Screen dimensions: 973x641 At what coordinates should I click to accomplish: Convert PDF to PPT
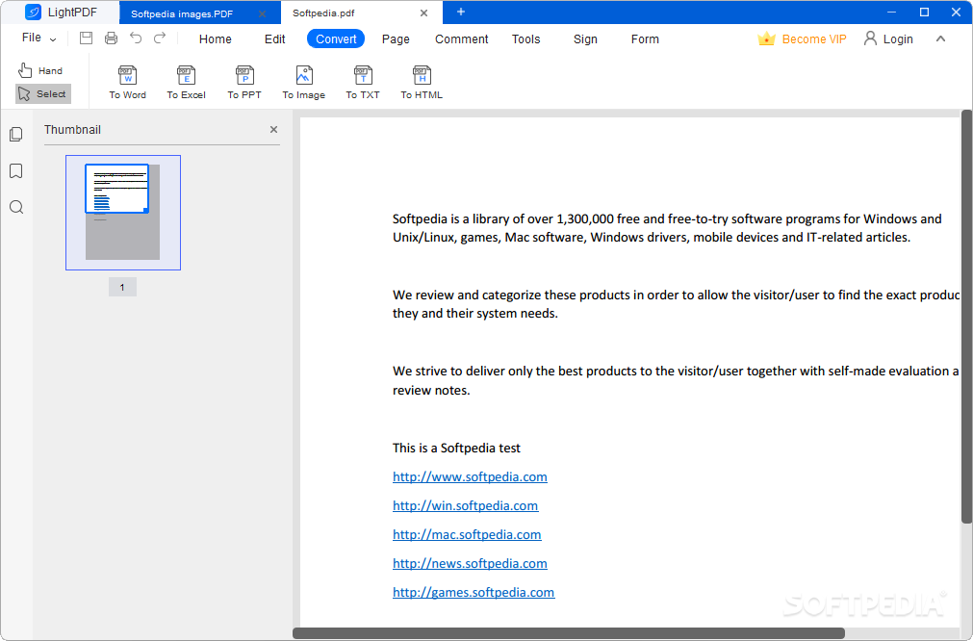(244, 83)
